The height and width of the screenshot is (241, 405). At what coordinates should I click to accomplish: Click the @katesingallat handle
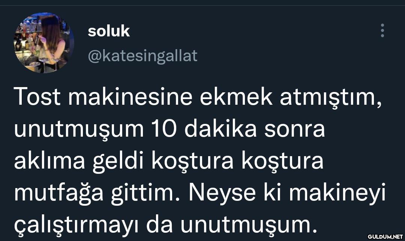tap(142, 56)
